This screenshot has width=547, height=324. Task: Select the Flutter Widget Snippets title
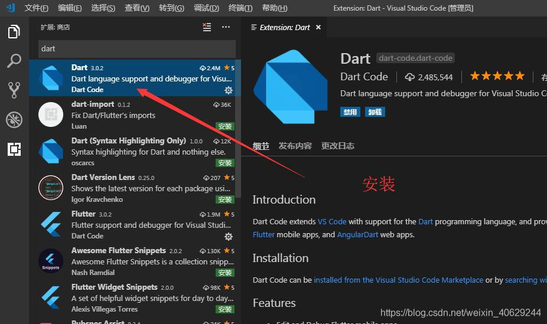click(115, 287)
